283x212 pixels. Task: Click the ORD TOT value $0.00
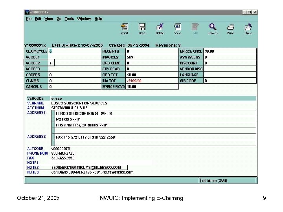click(152, 75)
